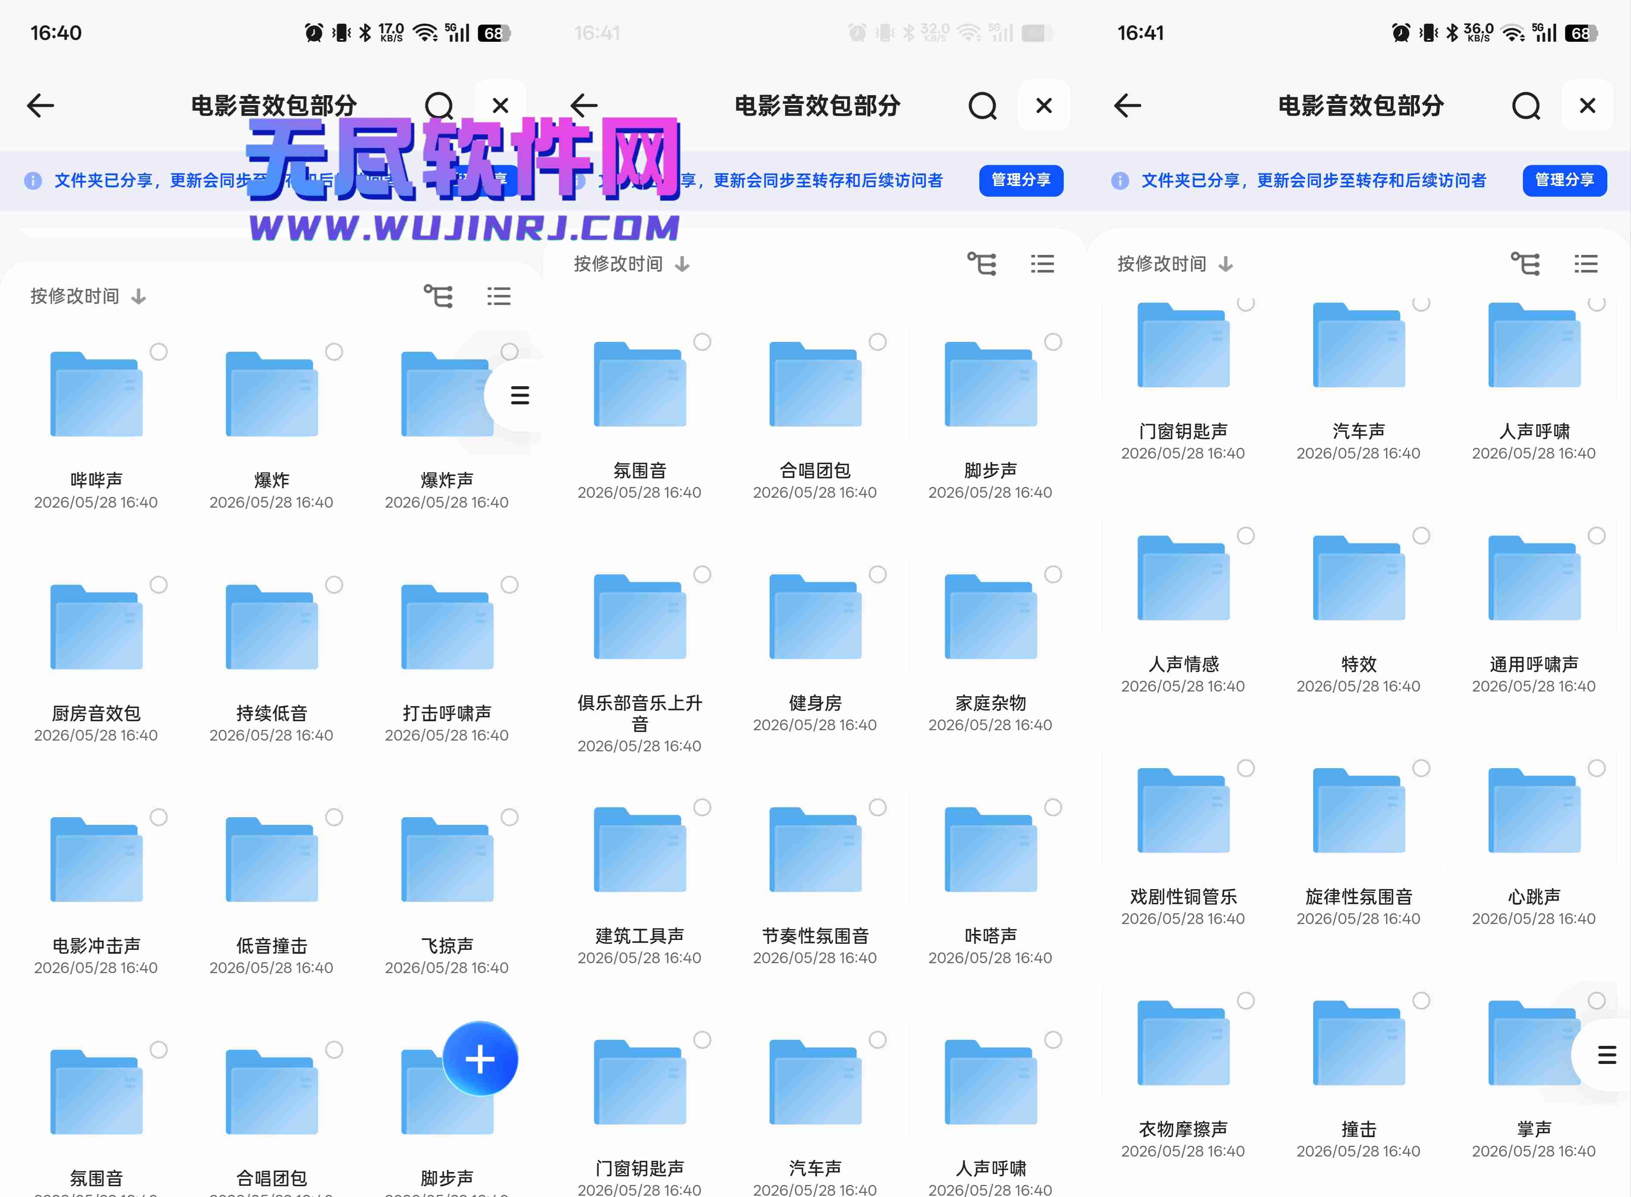Viewport: 1631px width, 1197px height.
Task: Open the 按修改时间 sort dropdown in the left phone screen
Action: coord(88,296)
